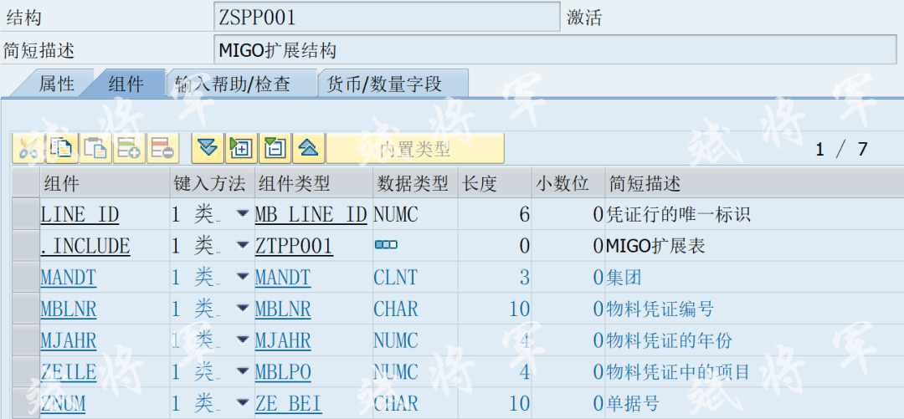Viewport: 904px width, 419px height.
Task: Select the ZEILE row selector box
Action: point(25,371)
